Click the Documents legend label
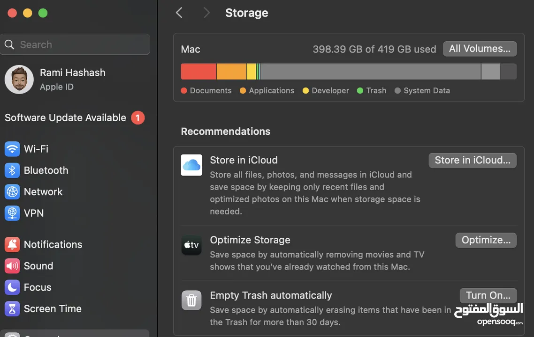Image resolution: width=534 pixels, height=337 pixels. pyautogui.click(x=211, y=91)
